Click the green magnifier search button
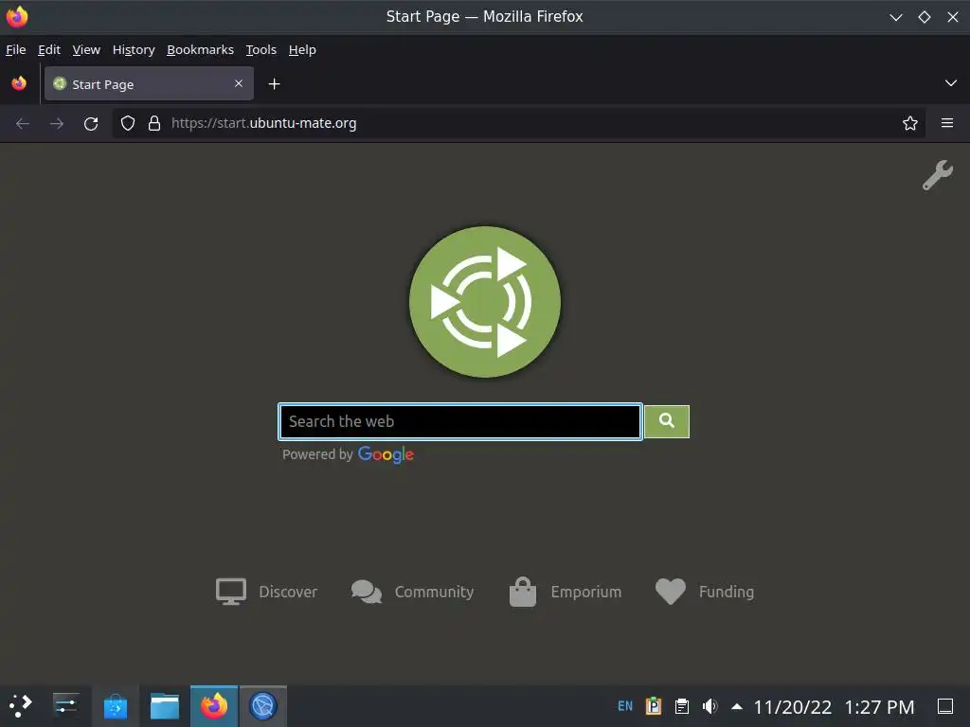This screenshot has width=970, height=727. (x=666, y=421)
